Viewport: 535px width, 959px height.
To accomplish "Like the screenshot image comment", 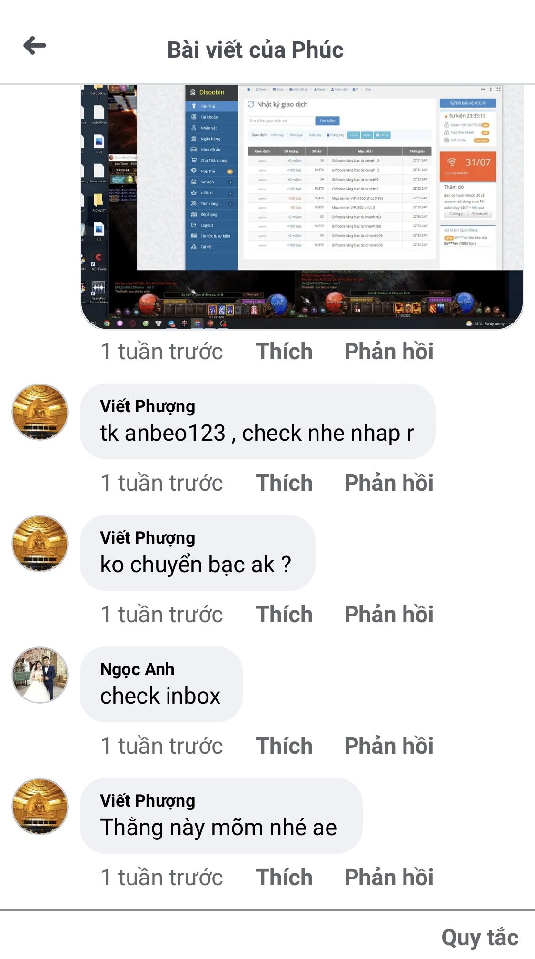I will coord(284,352).
